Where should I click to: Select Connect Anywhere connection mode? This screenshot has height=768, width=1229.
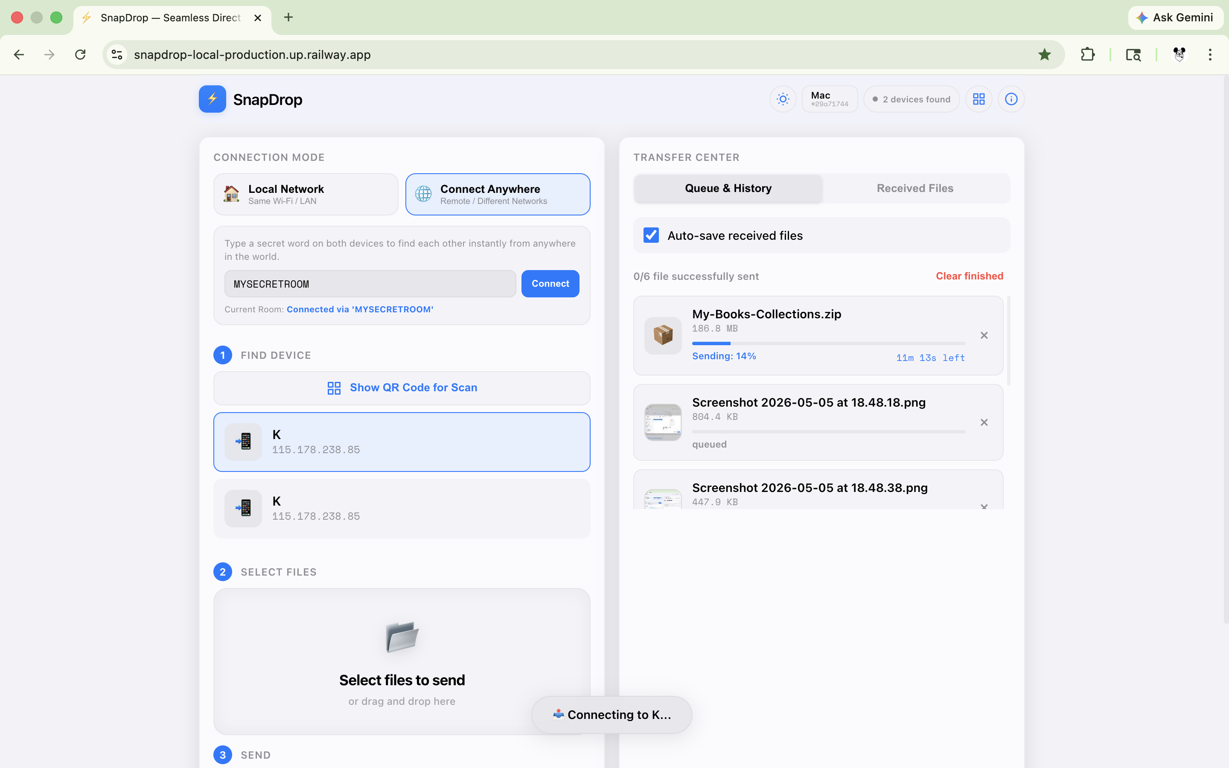click(498, 195)
